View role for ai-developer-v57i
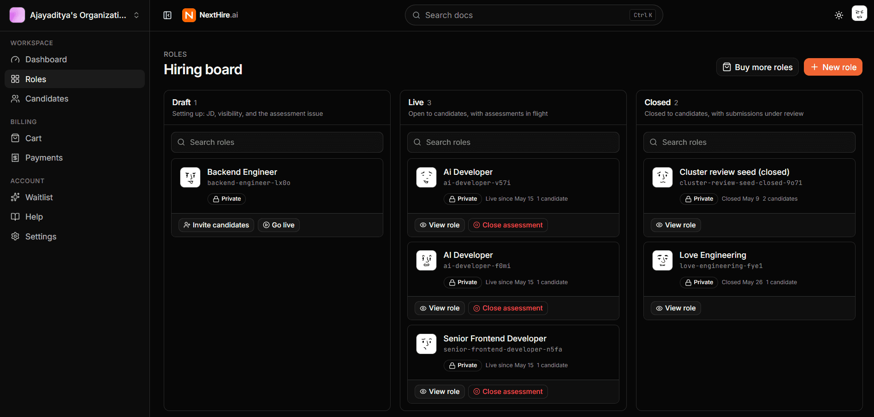874x417 pixels. click(x=440, y=225)
